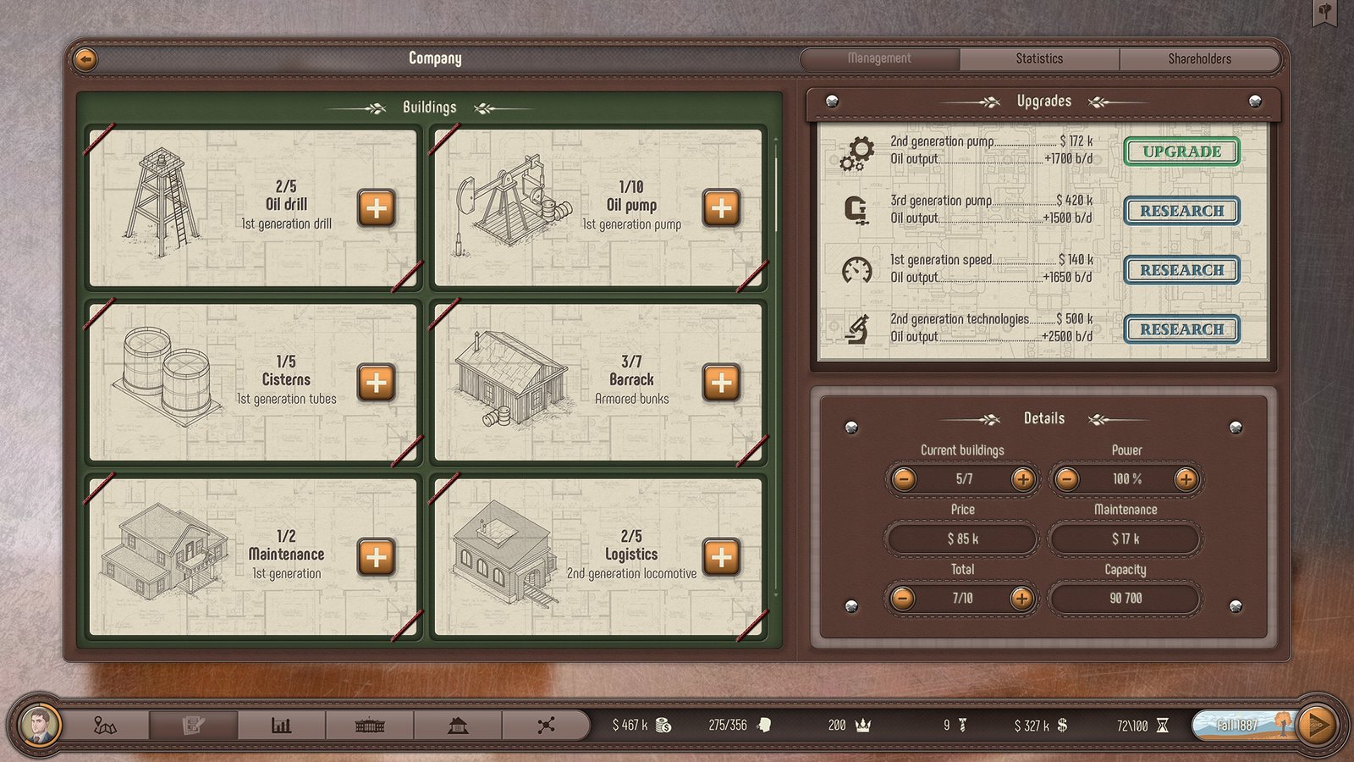Image resolution: width=1354 pixels, height=762 pixels.
Task: Click RESEARCH for 2nd generation technologies
Action: 1181,329
